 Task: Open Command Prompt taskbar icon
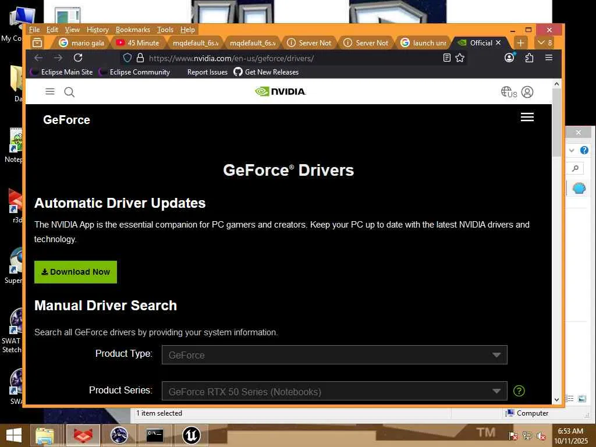pyautogui.click(x=155, y=435)
